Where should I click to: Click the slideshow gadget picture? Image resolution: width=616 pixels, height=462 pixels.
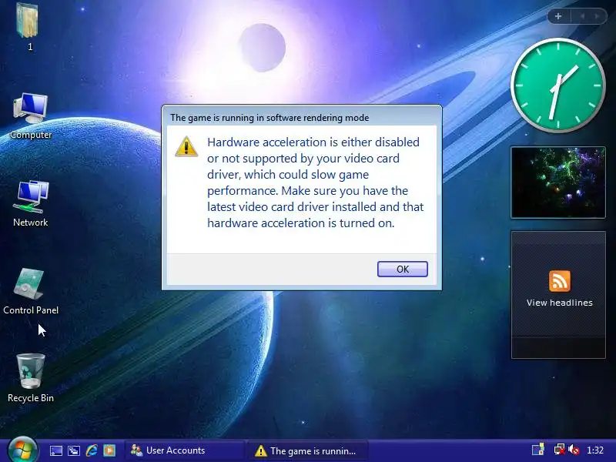coord(558,182)
